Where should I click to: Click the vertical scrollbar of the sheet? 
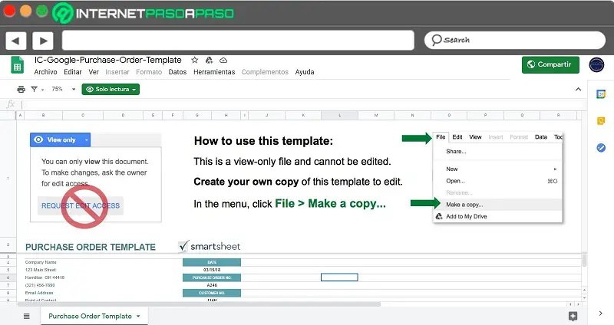(584, 260)
